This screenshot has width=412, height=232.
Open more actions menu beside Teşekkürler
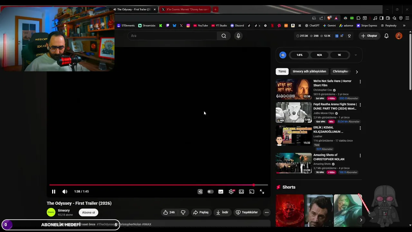tap(267, 212)
